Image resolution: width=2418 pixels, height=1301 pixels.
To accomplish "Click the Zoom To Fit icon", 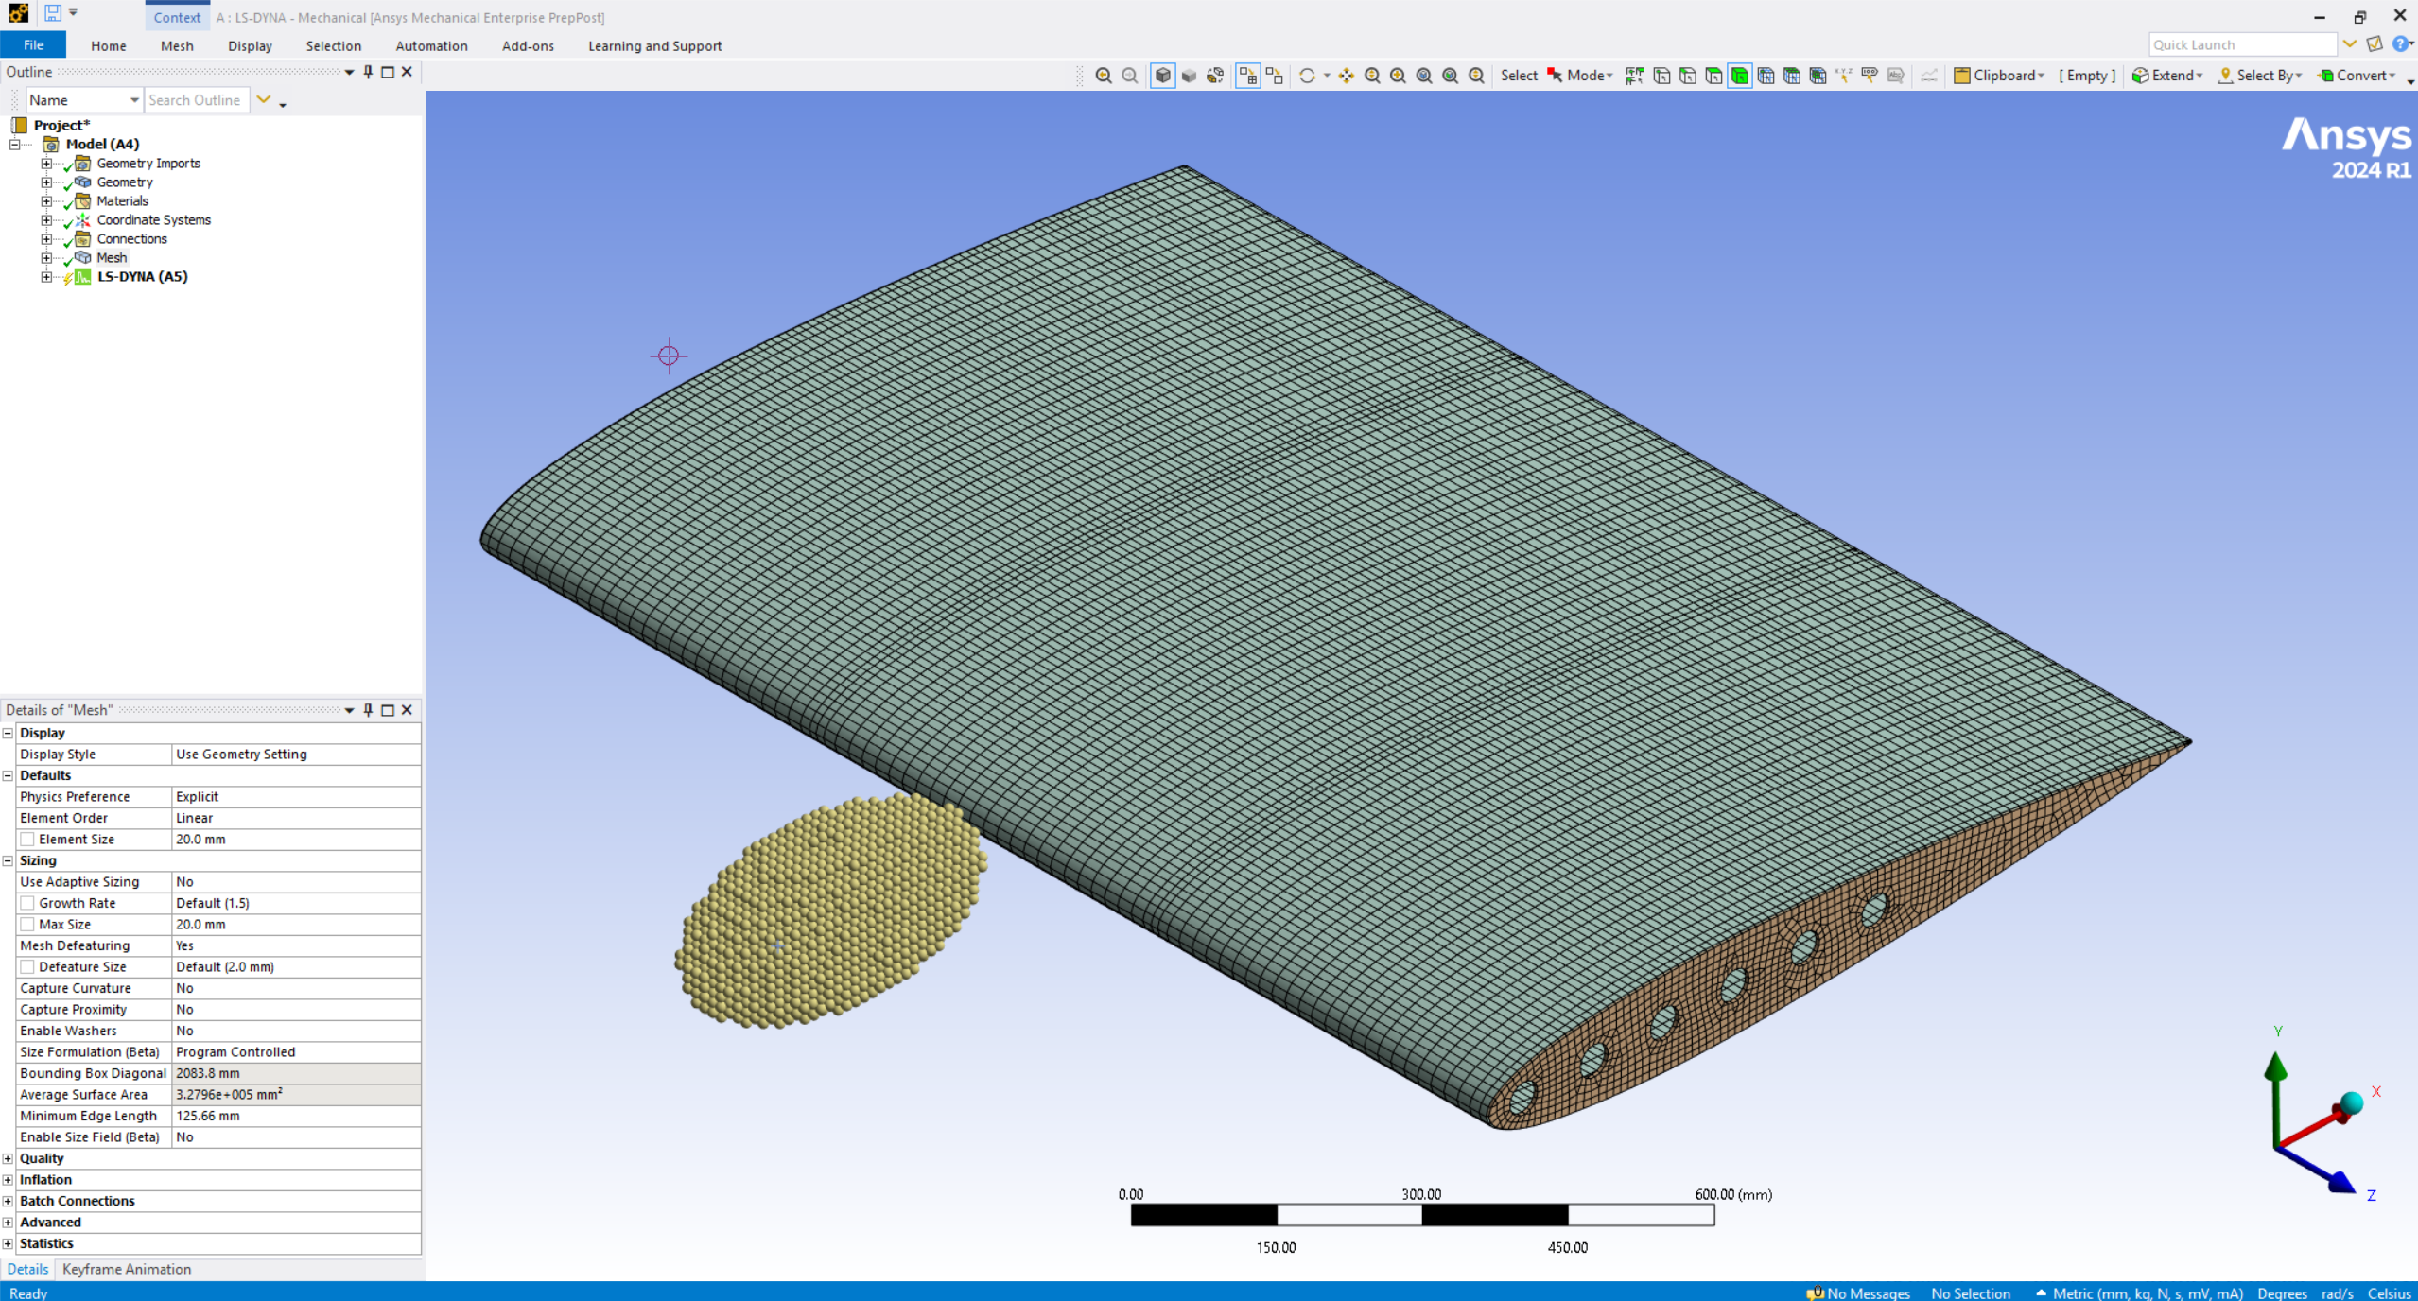I will click(x=1424, y=76).
